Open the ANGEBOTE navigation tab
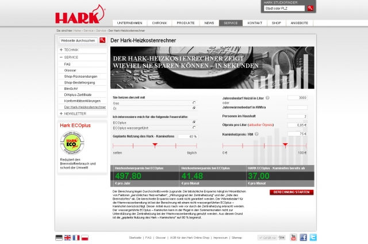 click(x=299, y=23)
